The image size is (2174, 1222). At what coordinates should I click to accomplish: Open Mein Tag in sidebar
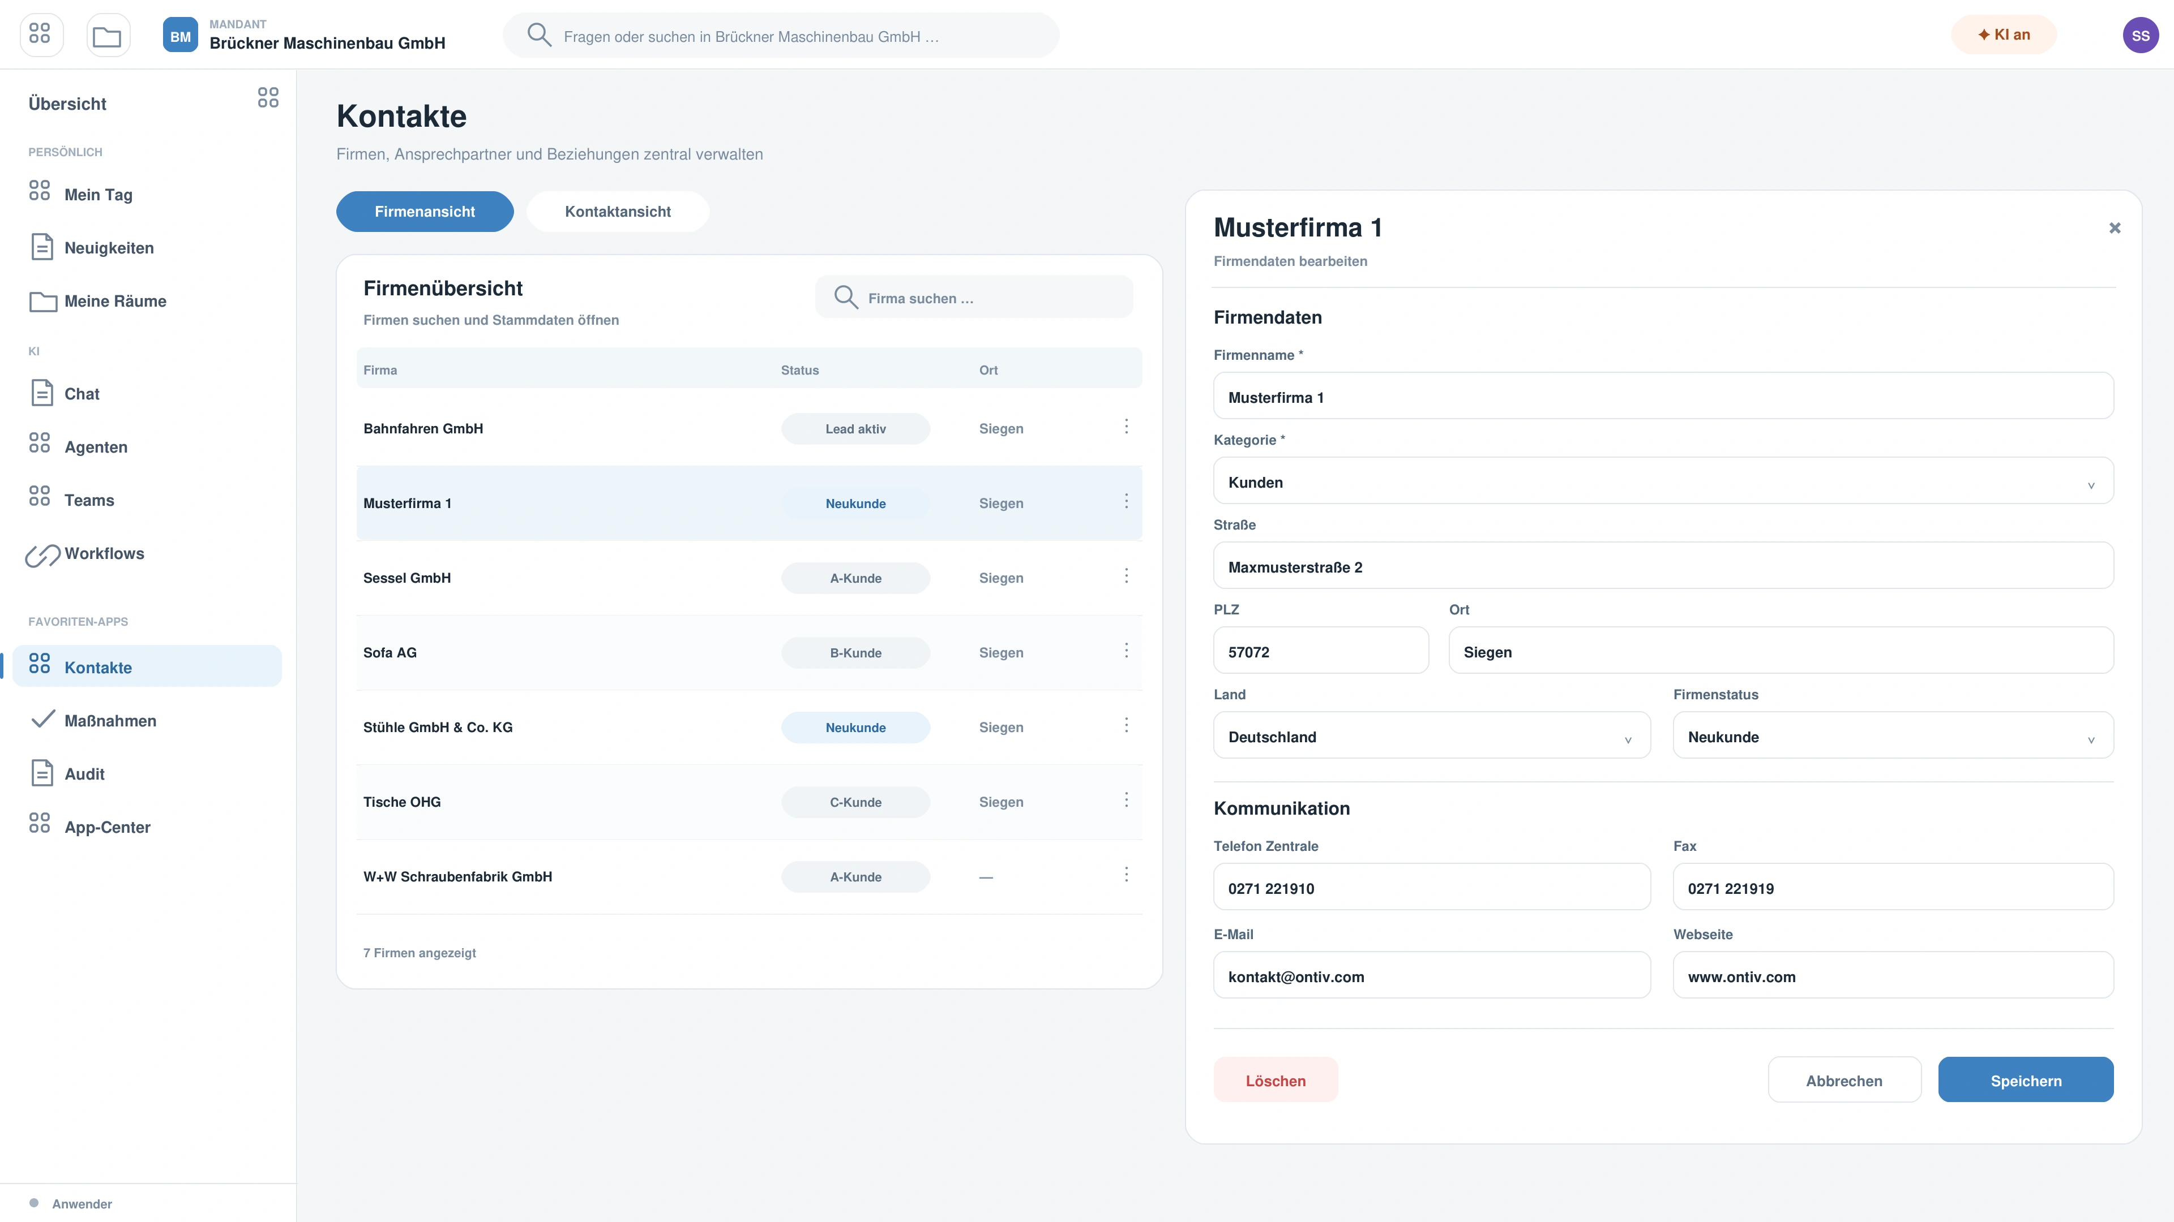pyautogui.click(x=148, y=195)
